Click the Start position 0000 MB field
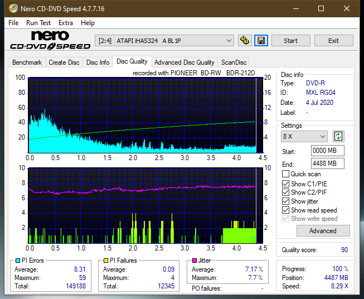This screenshot has width=364, height=299. 327,151
